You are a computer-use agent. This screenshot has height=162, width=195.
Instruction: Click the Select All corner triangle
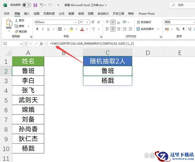click(9, 53)
